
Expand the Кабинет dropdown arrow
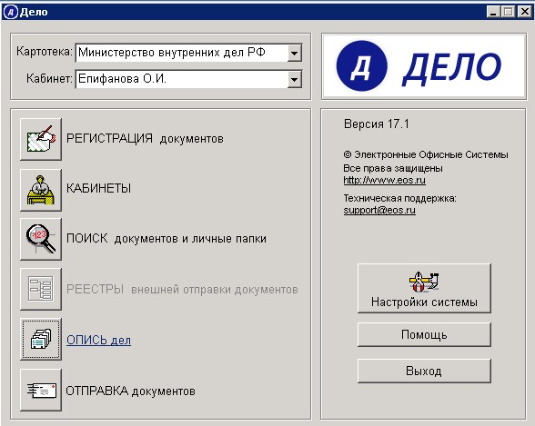[x=294, y=79]
